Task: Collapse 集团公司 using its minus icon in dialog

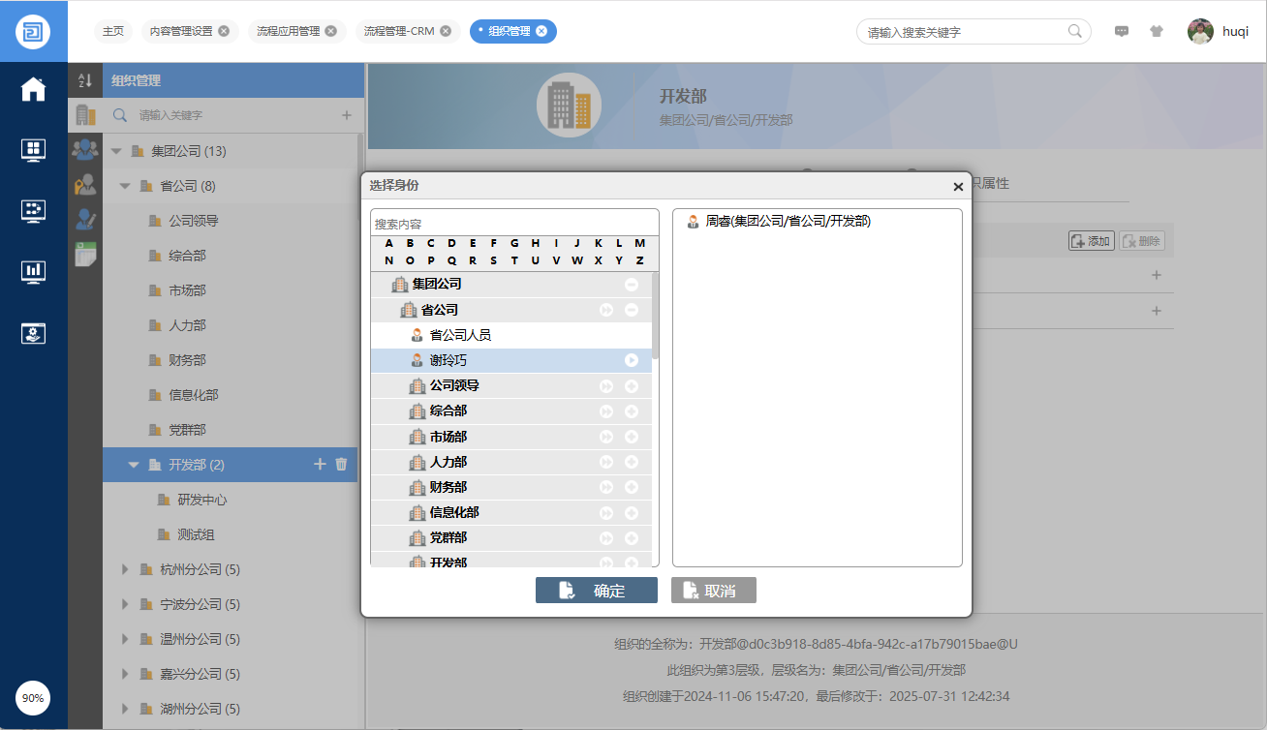Action: point(632,285)
